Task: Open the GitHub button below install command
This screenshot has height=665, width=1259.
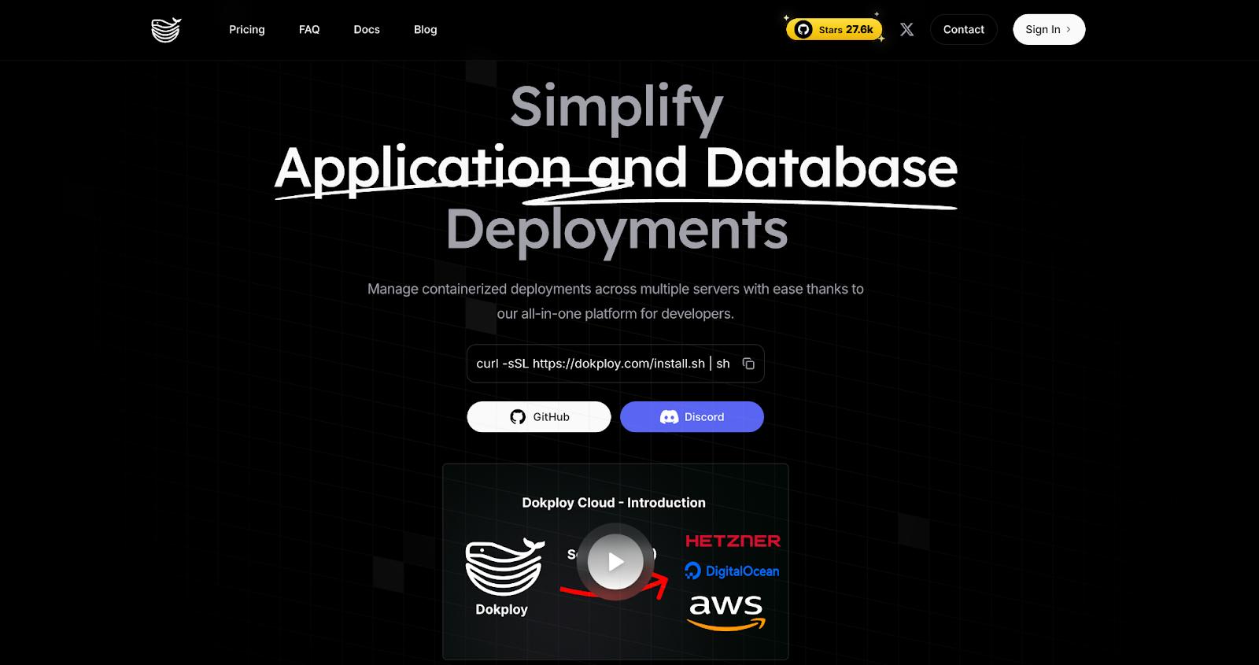Action: (x=539, y=417)
